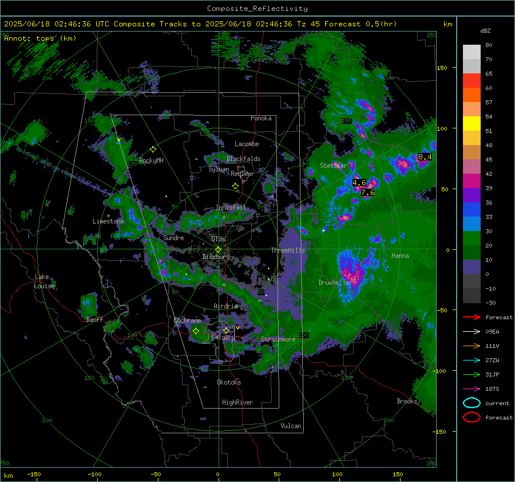The height and width of the screenshot is (482, 515).
Task: Click the Airdrie city label
Action: pyautogui.click(x=225, y=306)
